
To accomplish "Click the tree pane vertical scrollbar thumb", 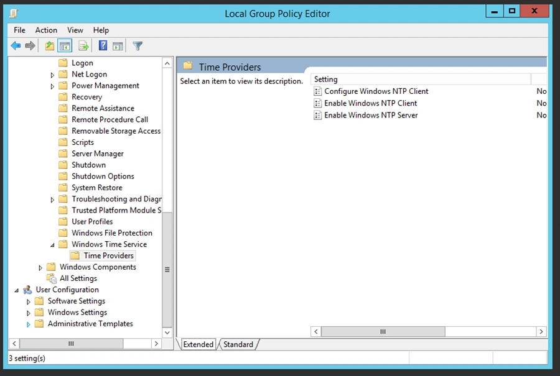I will coord(167,270).
